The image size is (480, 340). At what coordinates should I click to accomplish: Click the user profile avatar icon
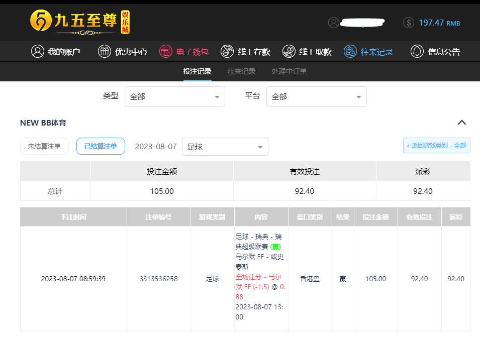333,23
